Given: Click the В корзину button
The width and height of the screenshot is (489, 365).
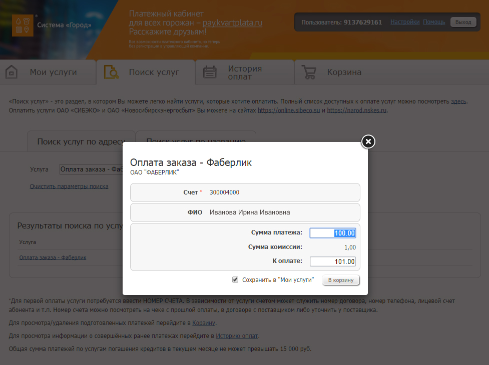Looking at the screenshot, I should [341, 280].
